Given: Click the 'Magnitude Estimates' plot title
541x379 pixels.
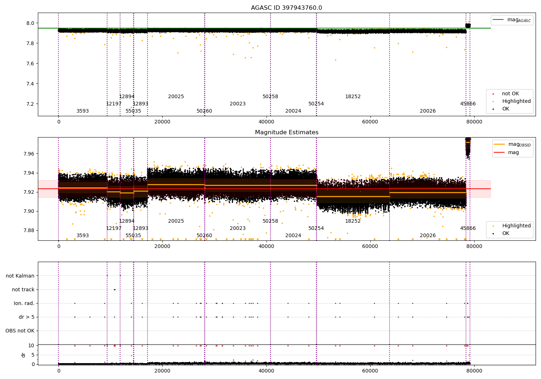Looking at the screenshot, I should click(286, 132).
